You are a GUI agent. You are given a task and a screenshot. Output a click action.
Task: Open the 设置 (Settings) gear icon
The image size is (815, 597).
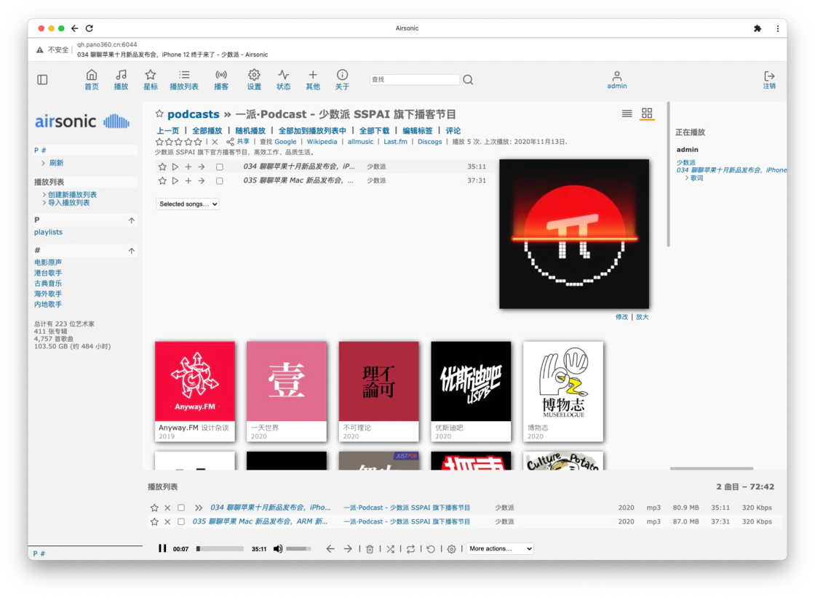pos(253,80)
